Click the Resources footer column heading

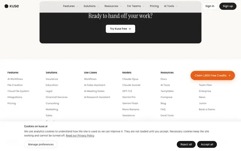coord(167,72)
